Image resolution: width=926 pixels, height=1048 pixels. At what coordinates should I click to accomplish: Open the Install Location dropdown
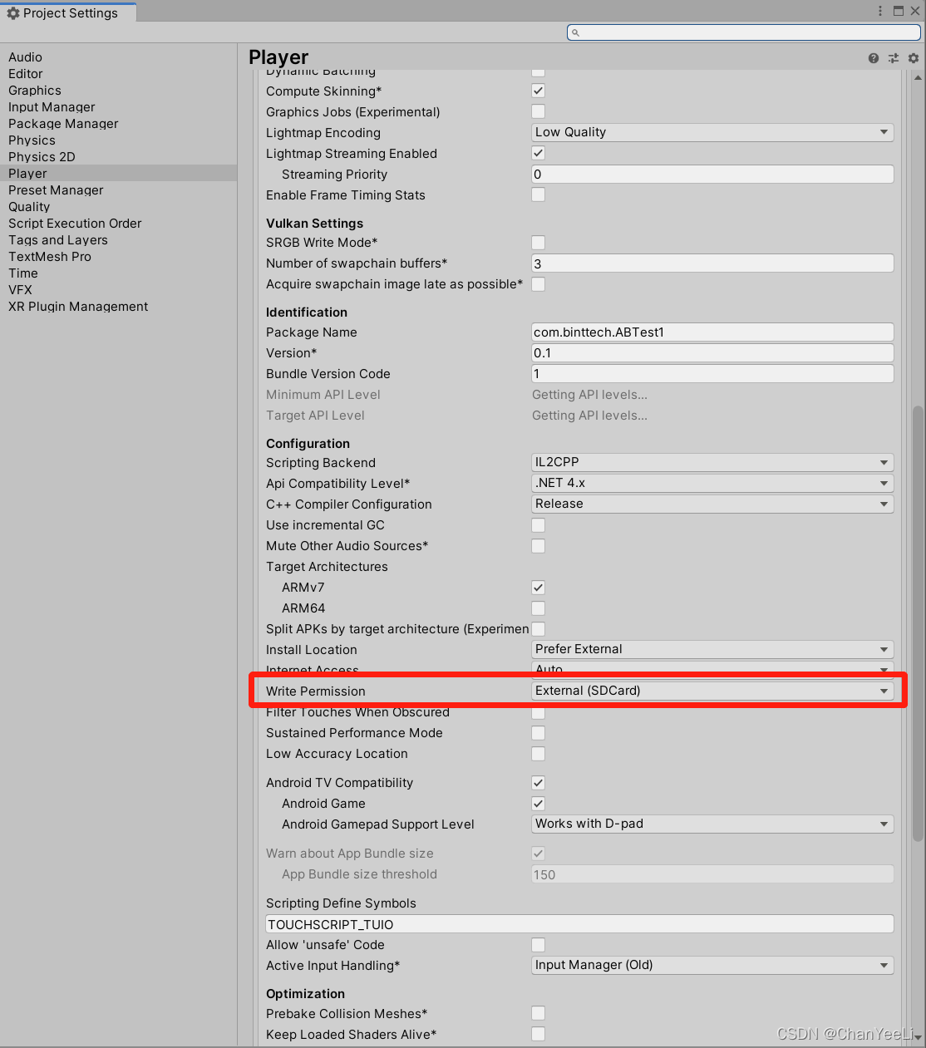712,649
